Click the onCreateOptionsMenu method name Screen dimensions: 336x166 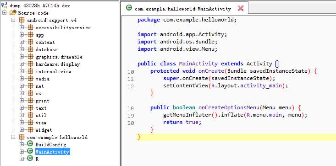pyautogui.click(x=229, y=107)
